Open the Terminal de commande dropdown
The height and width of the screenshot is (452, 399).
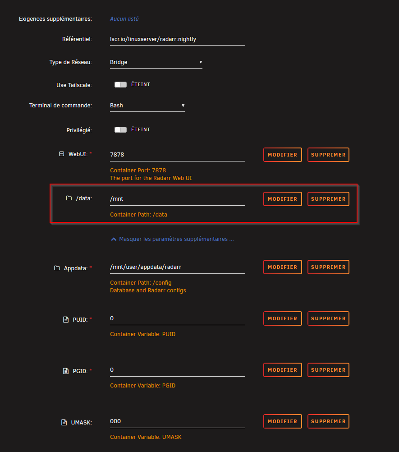click(147, 106)
